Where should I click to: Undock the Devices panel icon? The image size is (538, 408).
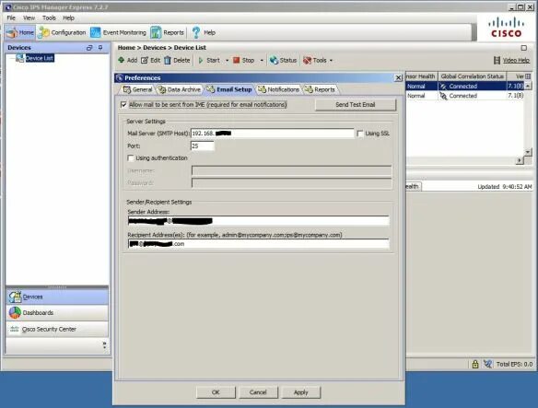[89, 48]
